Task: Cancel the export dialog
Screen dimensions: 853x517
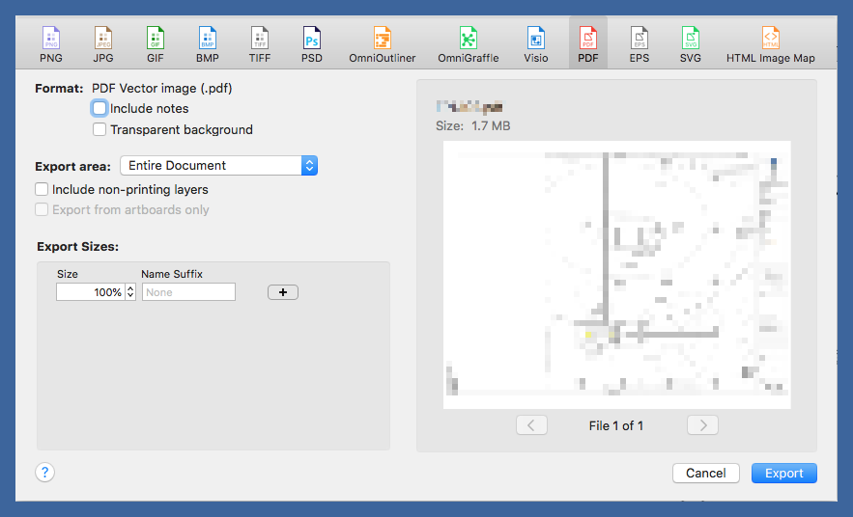Action: [x=705, y=473]
